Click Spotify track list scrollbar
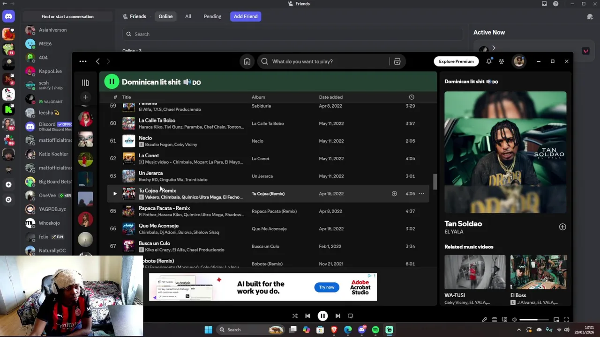This screenshot has height=337, width=600. 435,182
